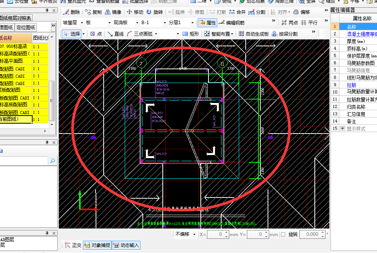Open the 分层1 layer dropdown

tap(192, 23)
